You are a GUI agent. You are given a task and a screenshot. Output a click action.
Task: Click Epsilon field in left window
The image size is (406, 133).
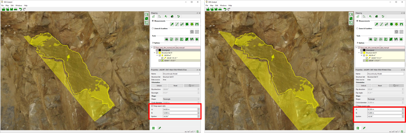[x=179, y=116]
